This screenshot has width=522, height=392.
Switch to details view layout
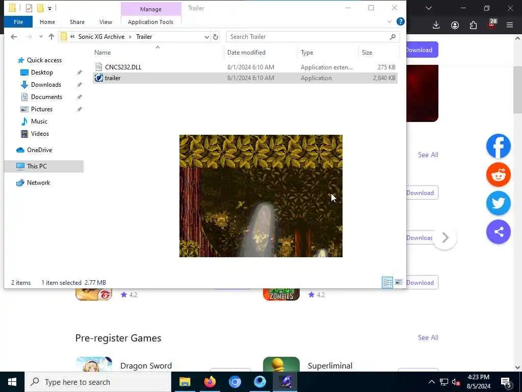tap(387, 283)
